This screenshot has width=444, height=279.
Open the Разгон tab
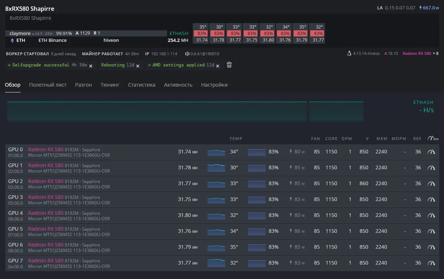point(84,85)
